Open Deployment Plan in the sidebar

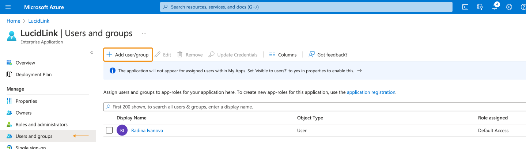(x=34, y=74)
